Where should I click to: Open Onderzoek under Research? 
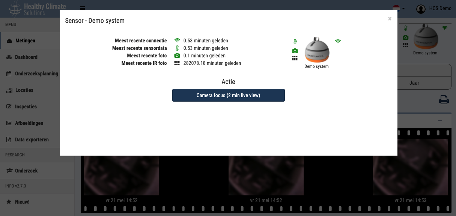click(26, 171)
